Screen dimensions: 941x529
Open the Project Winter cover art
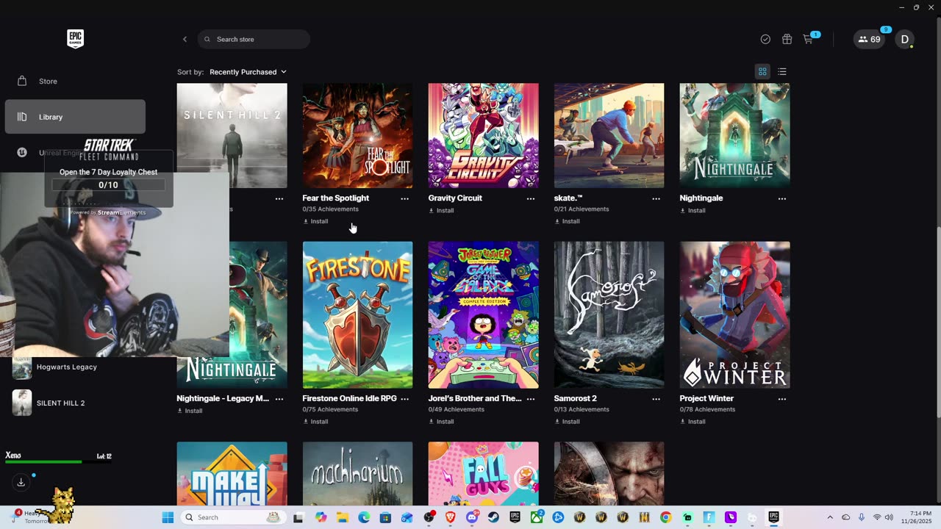[x=734, y=314]
